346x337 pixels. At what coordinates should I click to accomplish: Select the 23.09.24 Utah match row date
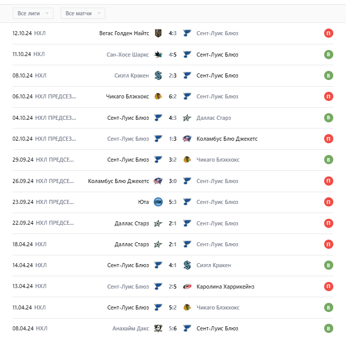pyautogui.click(x=23, y=202)
